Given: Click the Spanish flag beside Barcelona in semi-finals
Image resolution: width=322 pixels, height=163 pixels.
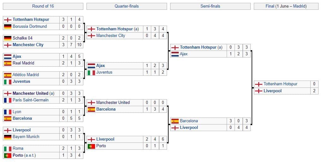Looking at the screenshot, I should tap(175, 121).
